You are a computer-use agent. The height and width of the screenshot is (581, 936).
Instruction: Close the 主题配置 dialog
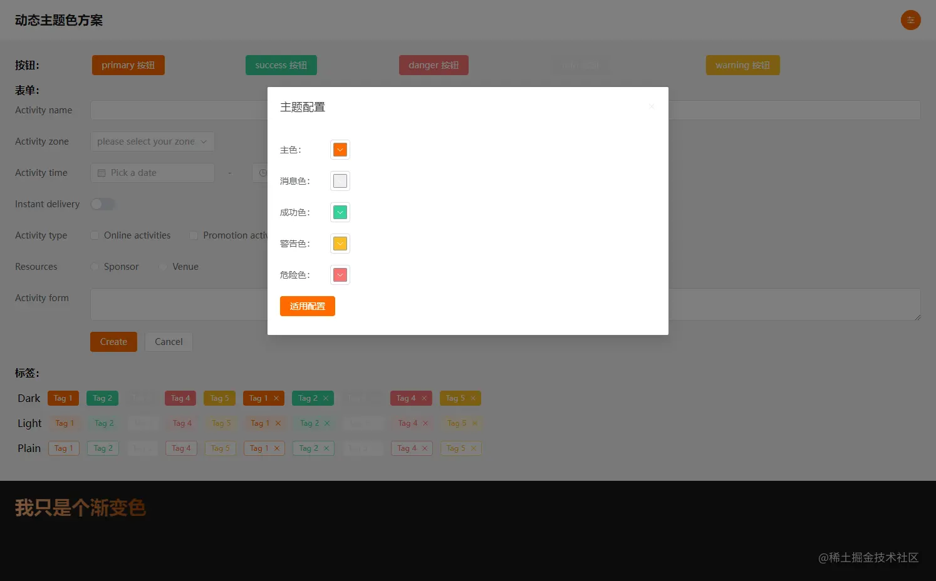tap(652, 106)
